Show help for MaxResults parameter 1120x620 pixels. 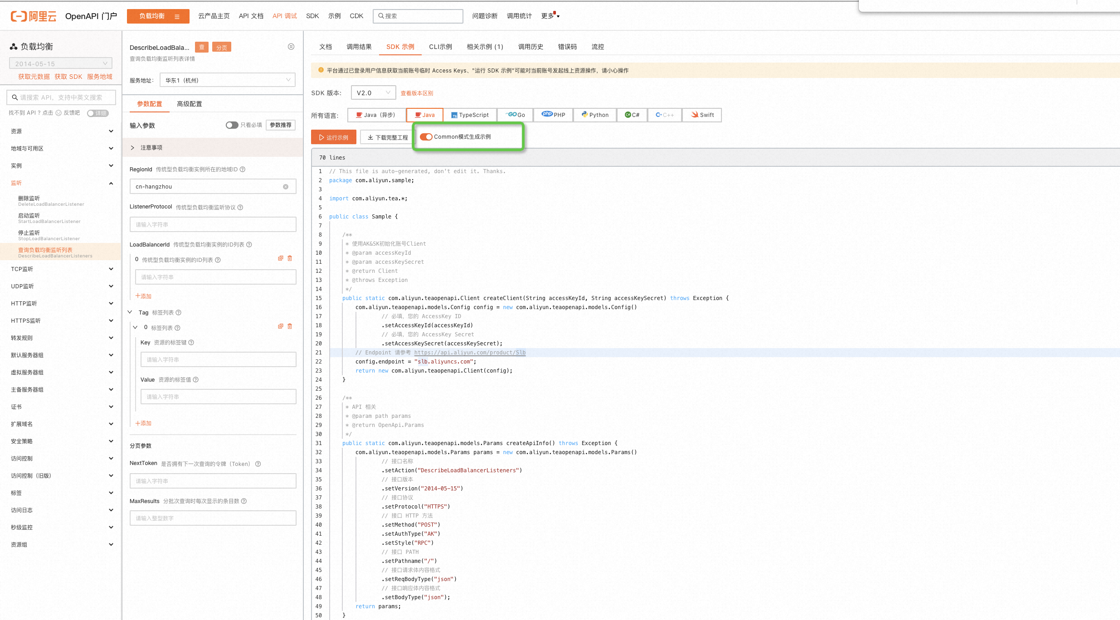(x=244, y=501)
